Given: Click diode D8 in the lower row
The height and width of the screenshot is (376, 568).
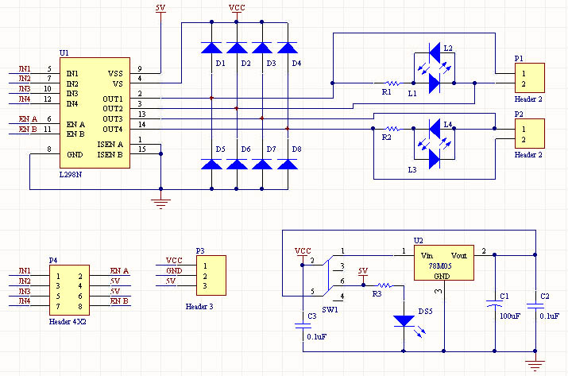Looking at the screenshot, I should (x=288, y=165).
